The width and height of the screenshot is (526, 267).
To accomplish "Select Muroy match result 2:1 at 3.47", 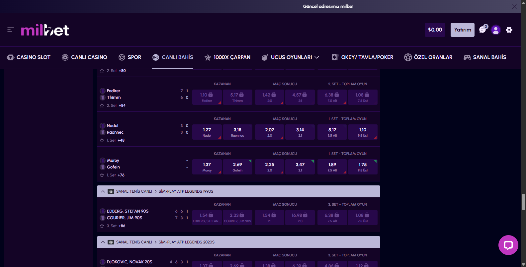I will pyautogui.click(x=300, y=167).
